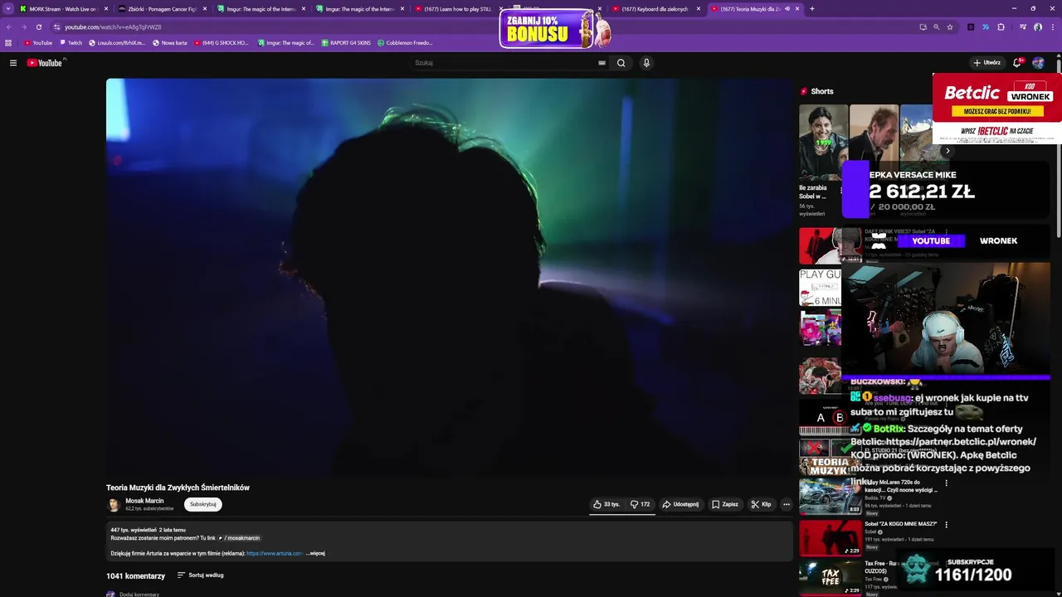Start voice search with the microphone icon

coord(646,63)
